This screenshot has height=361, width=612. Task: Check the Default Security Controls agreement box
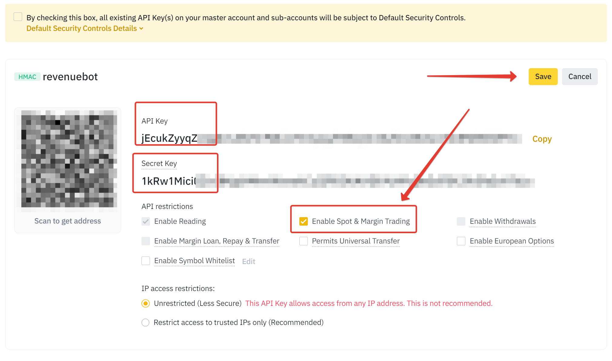[18, 17]
